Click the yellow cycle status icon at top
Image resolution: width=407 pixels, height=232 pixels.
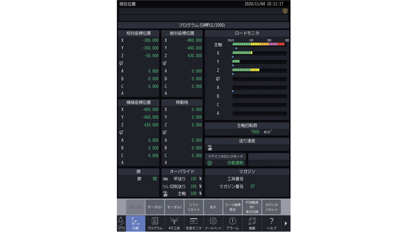pos(285,11)
